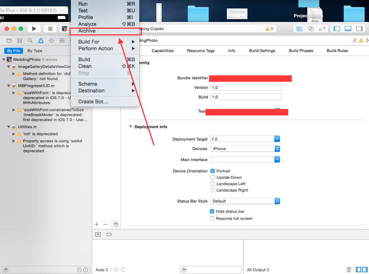Click the Run play button in toolbar
The height and width of the screenshot is (274, 369).
click(x=34, y=29)
